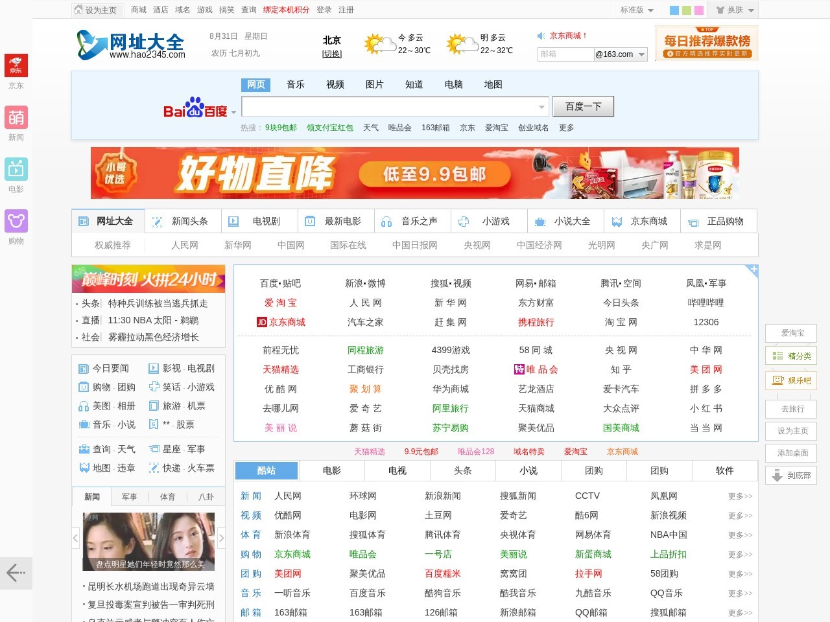830x622 pixels.
Task: Select the 电影 tab next to 酷站
Action: pyautogui.click(x=332, y=470)
